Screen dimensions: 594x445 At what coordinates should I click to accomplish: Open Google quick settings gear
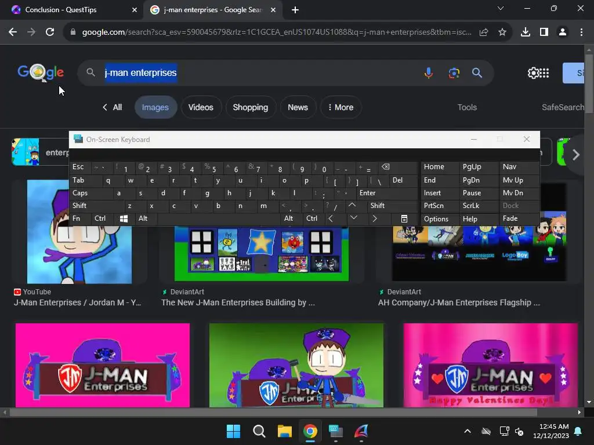tap(533, 72)
